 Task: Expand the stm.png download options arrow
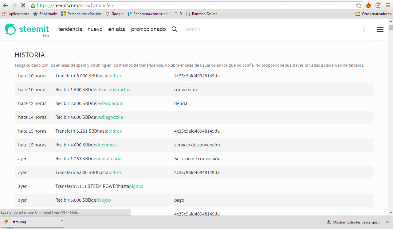point(62,222)
